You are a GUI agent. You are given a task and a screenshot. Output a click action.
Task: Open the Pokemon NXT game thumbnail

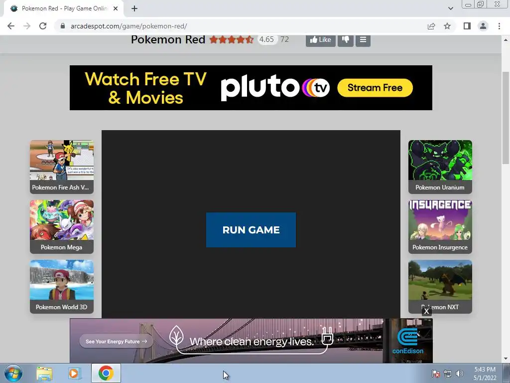point(440,287)
